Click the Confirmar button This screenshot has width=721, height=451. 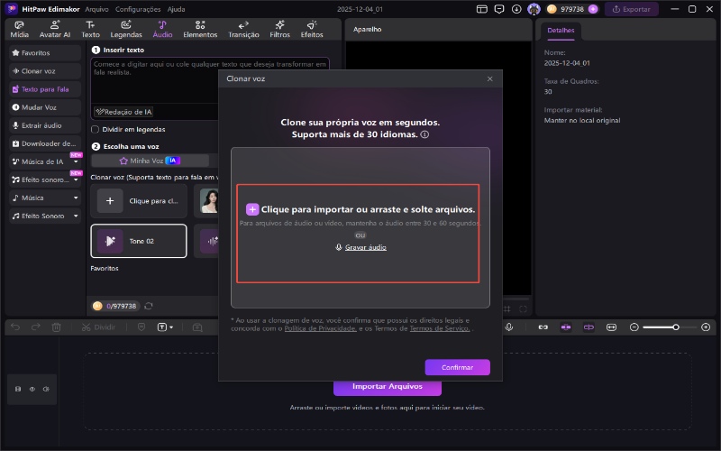point(457,367)
